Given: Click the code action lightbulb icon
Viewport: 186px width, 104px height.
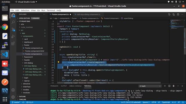Looking at the screenshot, I should pos(58,62).
